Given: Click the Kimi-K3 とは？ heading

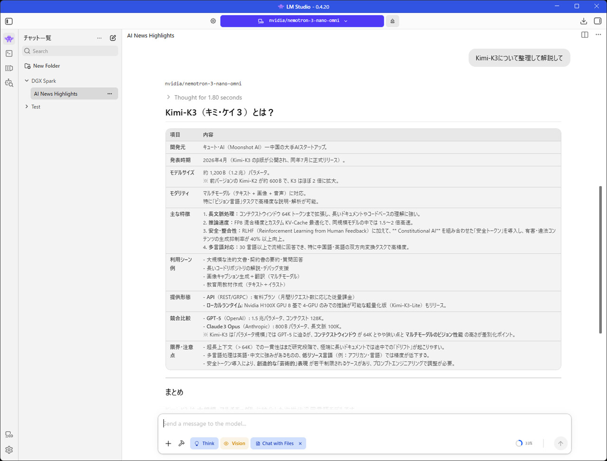Looking at the screenshot, I should tap(220, 112).
